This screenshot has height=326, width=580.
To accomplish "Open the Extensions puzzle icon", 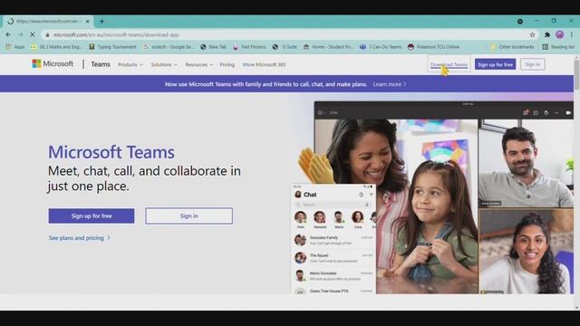I will 547,34.
